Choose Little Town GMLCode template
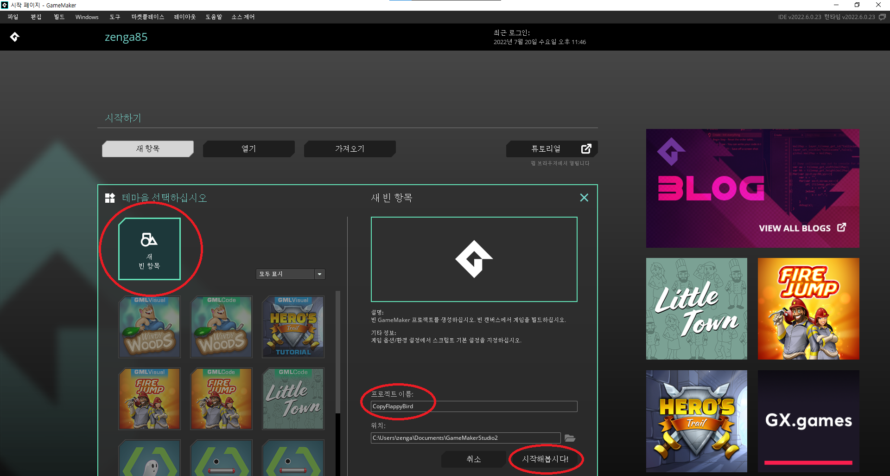 pyautogui.click(x=293, y=399)
